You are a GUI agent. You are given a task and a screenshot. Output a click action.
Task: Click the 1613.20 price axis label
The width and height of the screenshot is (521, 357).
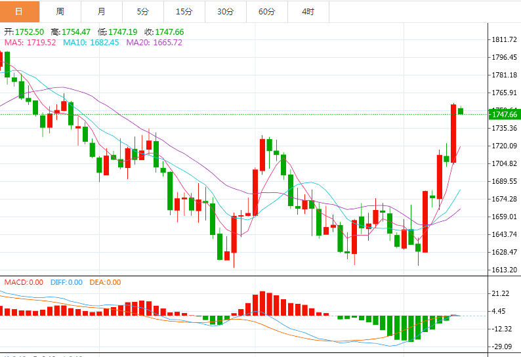(505, 270)
